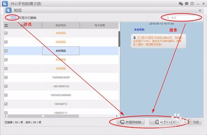The height and width of the screenshot is (135, 207).
Task: Select the 106906854009 phone number cell
Action: [61, 77]
